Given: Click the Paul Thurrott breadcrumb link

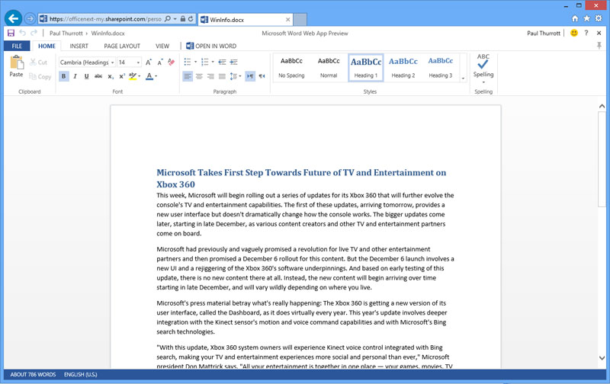Looking at the screenshot, I should point(66,34).
